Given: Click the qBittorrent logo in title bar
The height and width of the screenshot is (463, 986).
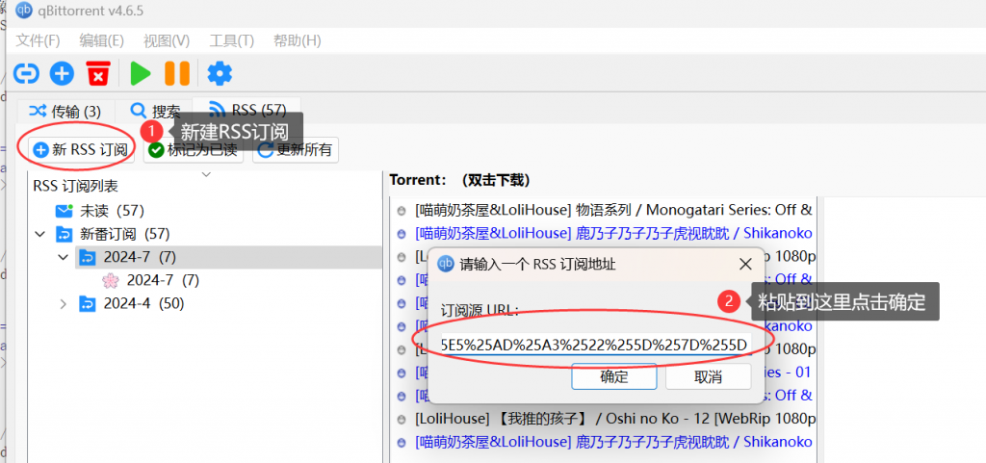Looking at the screenshot, I should point(24,10).
